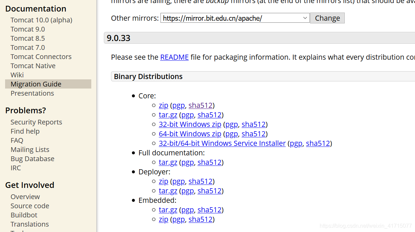Download Core zip distribution
The height and width of the screenshot is (232, 415).
click(164, 105)
